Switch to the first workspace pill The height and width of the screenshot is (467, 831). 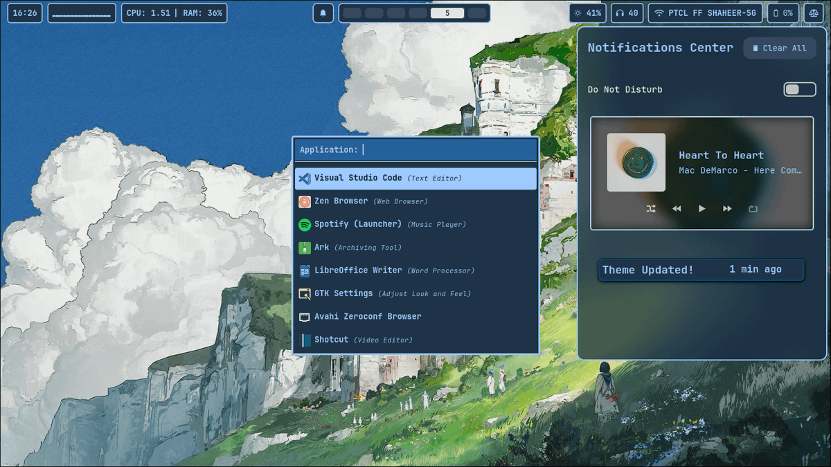coord(352,13)
